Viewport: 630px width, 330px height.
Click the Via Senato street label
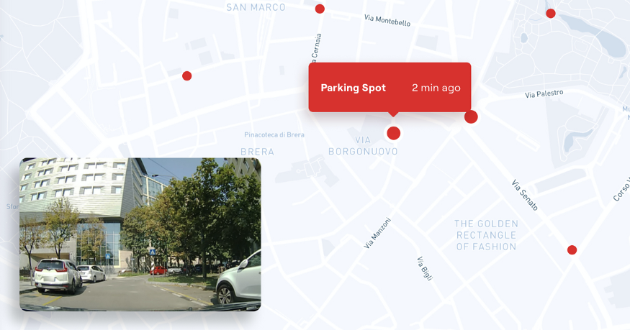click(525, 196)
